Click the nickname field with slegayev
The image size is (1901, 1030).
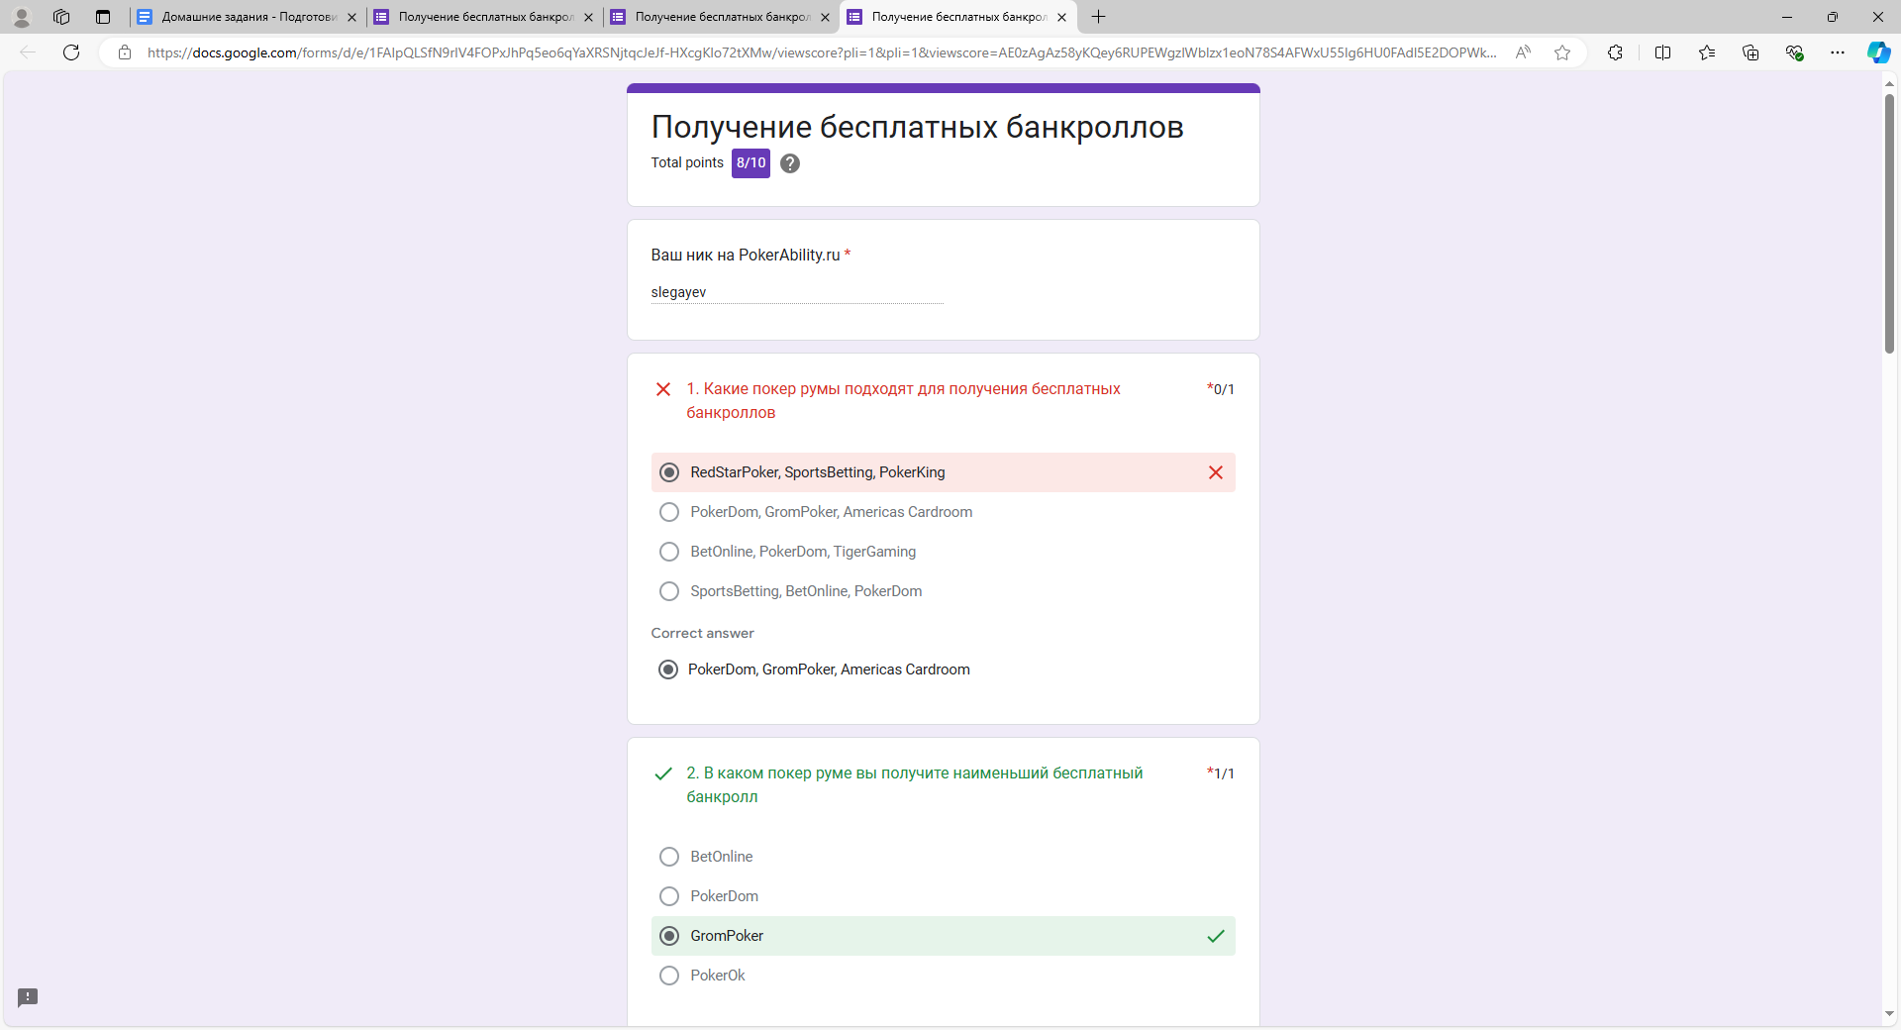point(797,292)
